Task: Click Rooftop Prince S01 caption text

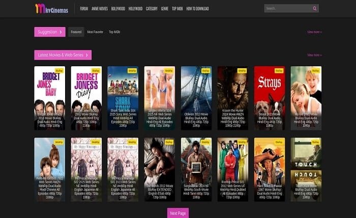Action: (x=233, y=189)
